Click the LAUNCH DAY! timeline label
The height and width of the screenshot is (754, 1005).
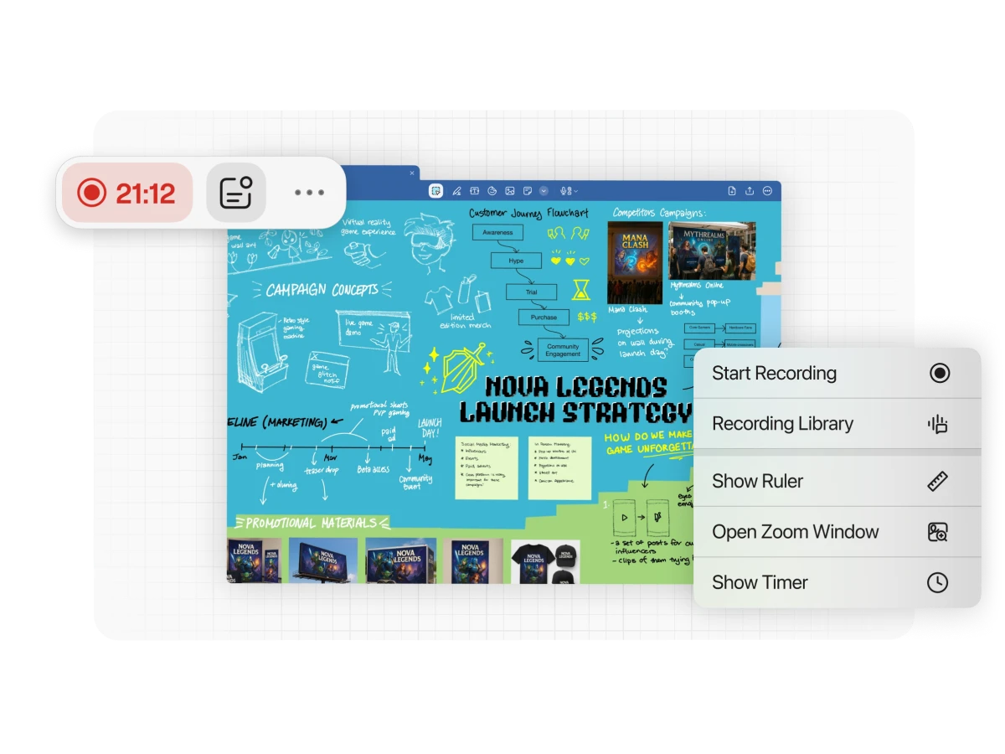pos(430,428)
